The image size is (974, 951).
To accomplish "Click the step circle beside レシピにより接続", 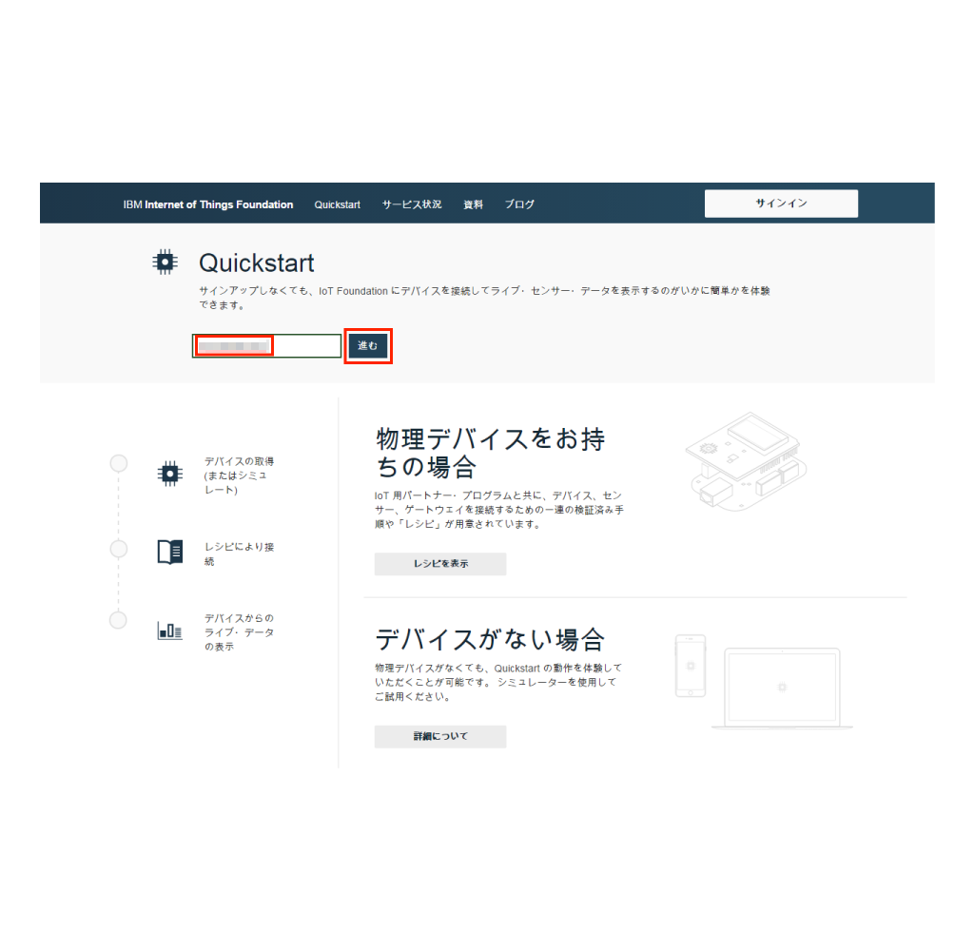I will (x=119, y=549).
